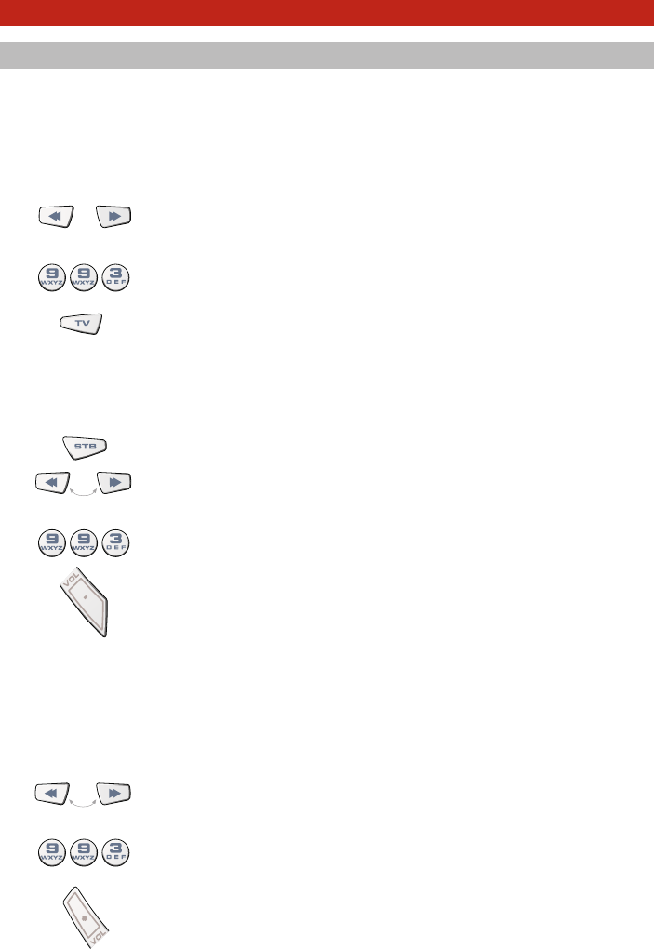Click the fast-forward key nearest the VOL minus rocker
The width and height of the screenshot is (654, 949).
click(x=113, y=794)
